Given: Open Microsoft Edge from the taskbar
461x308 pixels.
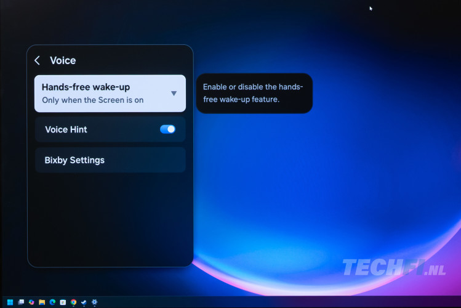Looking at the screenshot, I should pos(53,302).
